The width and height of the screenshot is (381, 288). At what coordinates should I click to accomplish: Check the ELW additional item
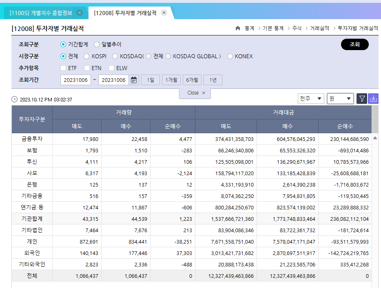[111, 68]
